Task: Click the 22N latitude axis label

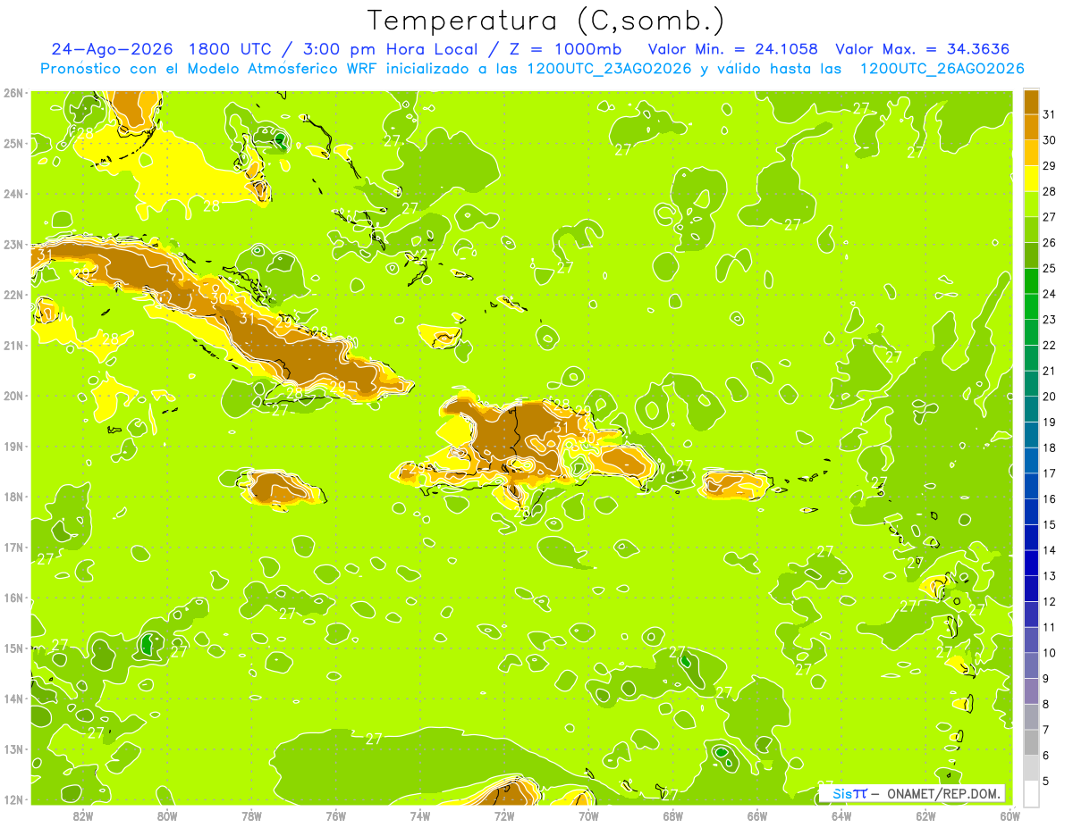Action: pos(13,295)
